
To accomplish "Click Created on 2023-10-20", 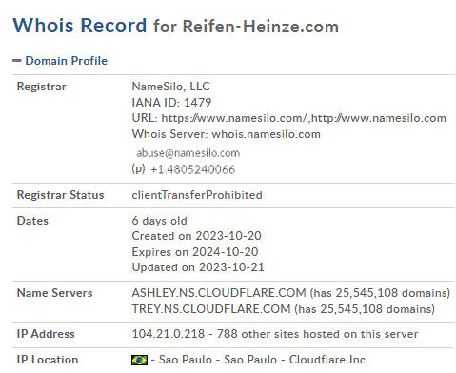I will click(196, 236).
